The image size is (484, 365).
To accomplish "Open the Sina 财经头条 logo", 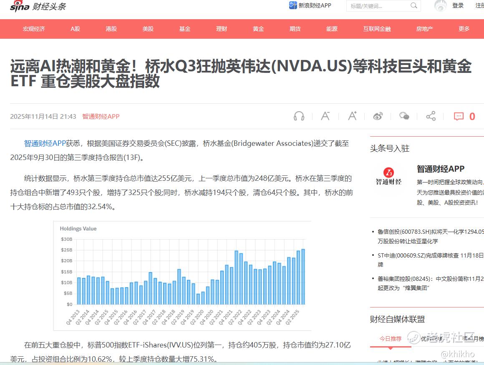I will [38, 6].
